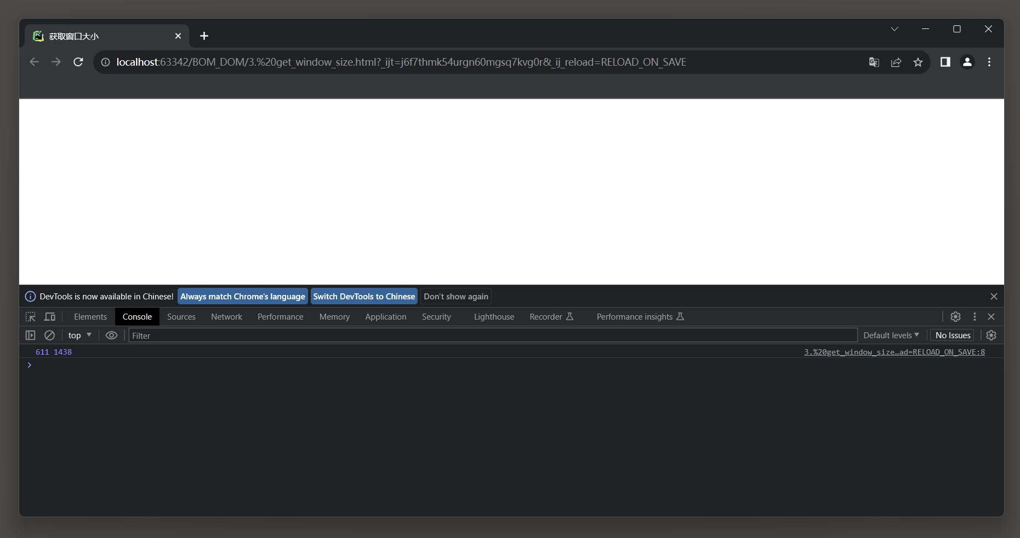The width and height of the screenshot is (1020, 538).
Task: Show the console sidebar
Action: point(31,335)
